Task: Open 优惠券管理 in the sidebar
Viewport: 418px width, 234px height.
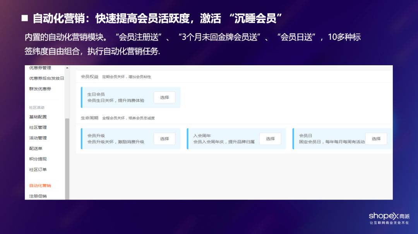Action: 40,68
